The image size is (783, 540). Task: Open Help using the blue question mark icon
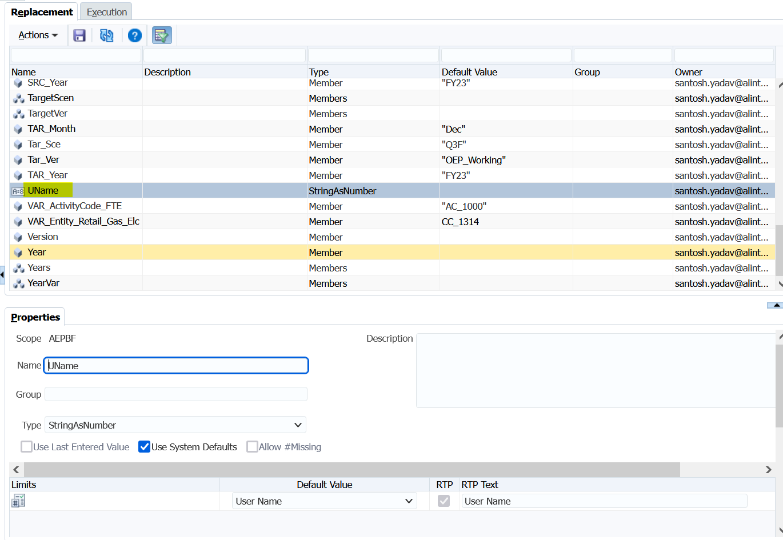[134, 35]
